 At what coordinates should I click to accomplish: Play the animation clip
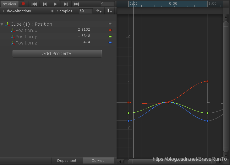click(x=55, y=4)
